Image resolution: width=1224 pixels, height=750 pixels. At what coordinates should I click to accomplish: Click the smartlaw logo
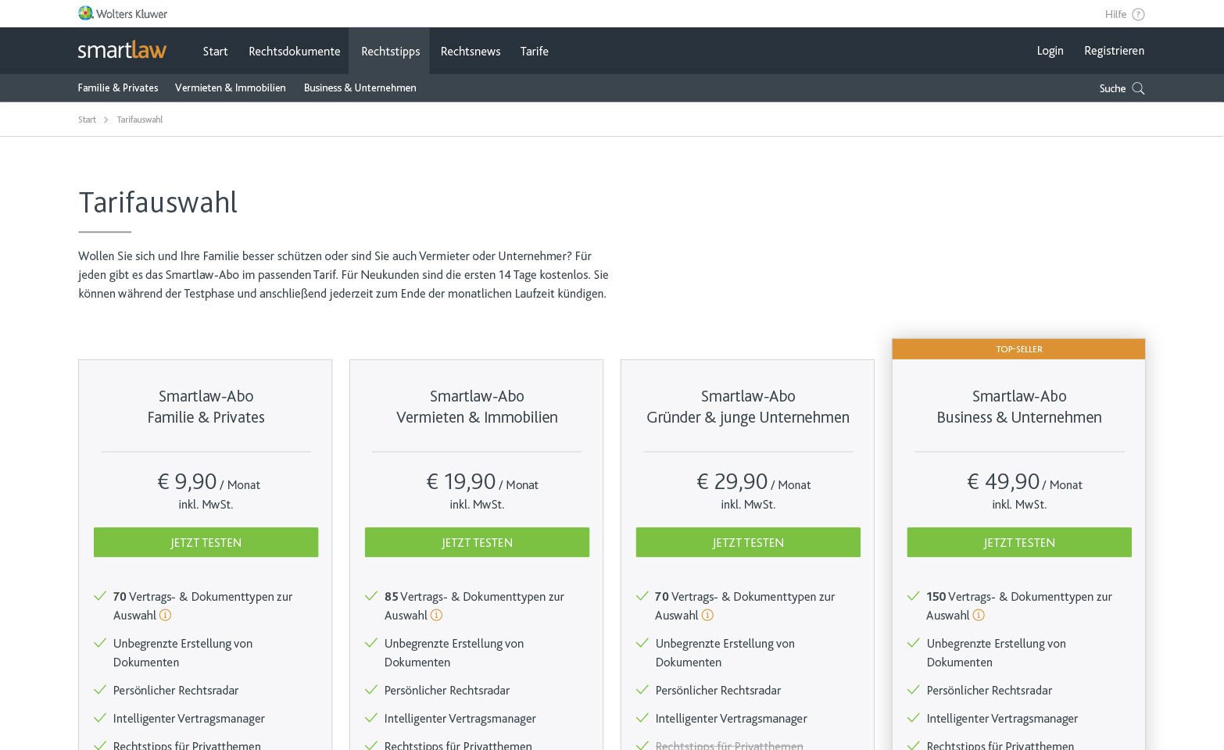coord(122,51)
